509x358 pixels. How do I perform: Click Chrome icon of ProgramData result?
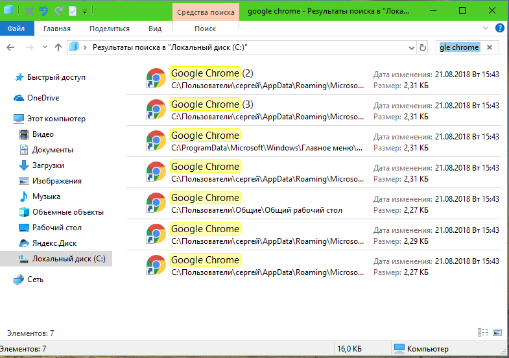point(156,141)
